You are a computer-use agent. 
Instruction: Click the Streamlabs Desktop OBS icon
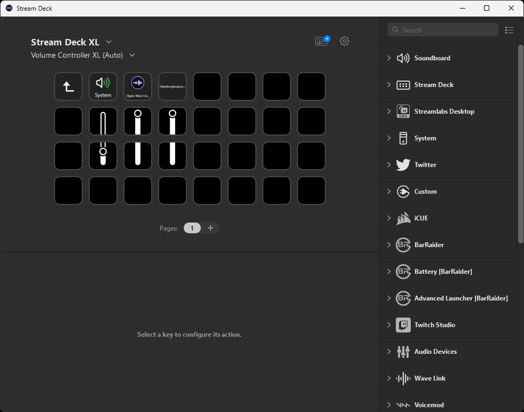point(403,112)
